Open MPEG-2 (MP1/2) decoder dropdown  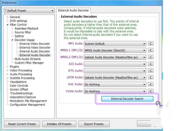pyautogui.click(x=115, y=57)
